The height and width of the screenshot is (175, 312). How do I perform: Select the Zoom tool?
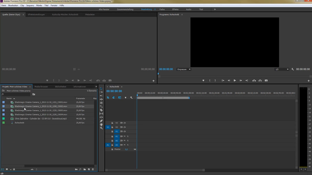pos(101,128)
